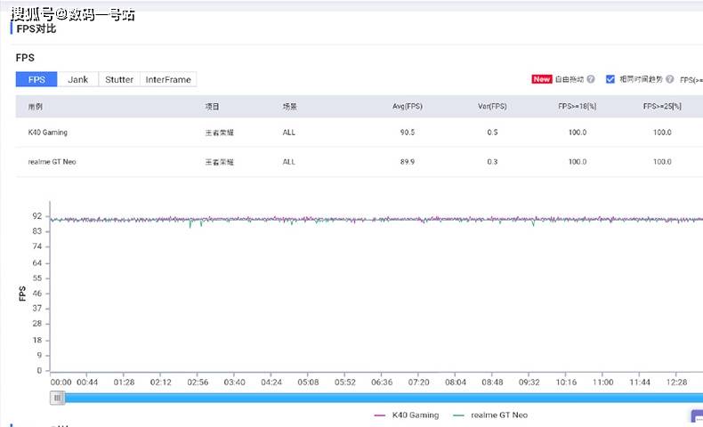Click the 项目 column header

[x=212, y=107]
